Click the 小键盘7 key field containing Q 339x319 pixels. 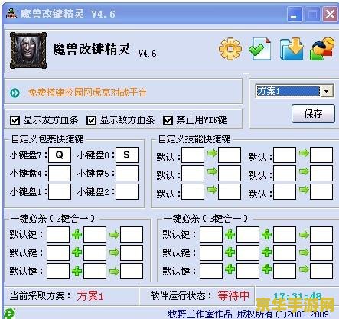point(60,155)
